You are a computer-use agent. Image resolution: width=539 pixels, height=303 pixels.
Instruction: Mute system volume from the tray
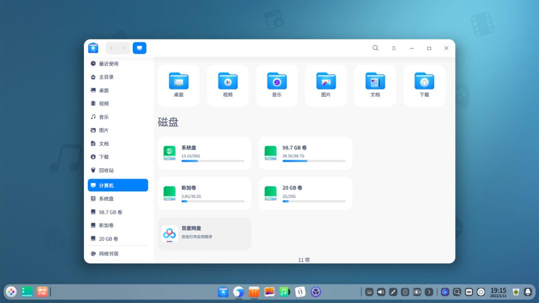(x=381, y=292)
